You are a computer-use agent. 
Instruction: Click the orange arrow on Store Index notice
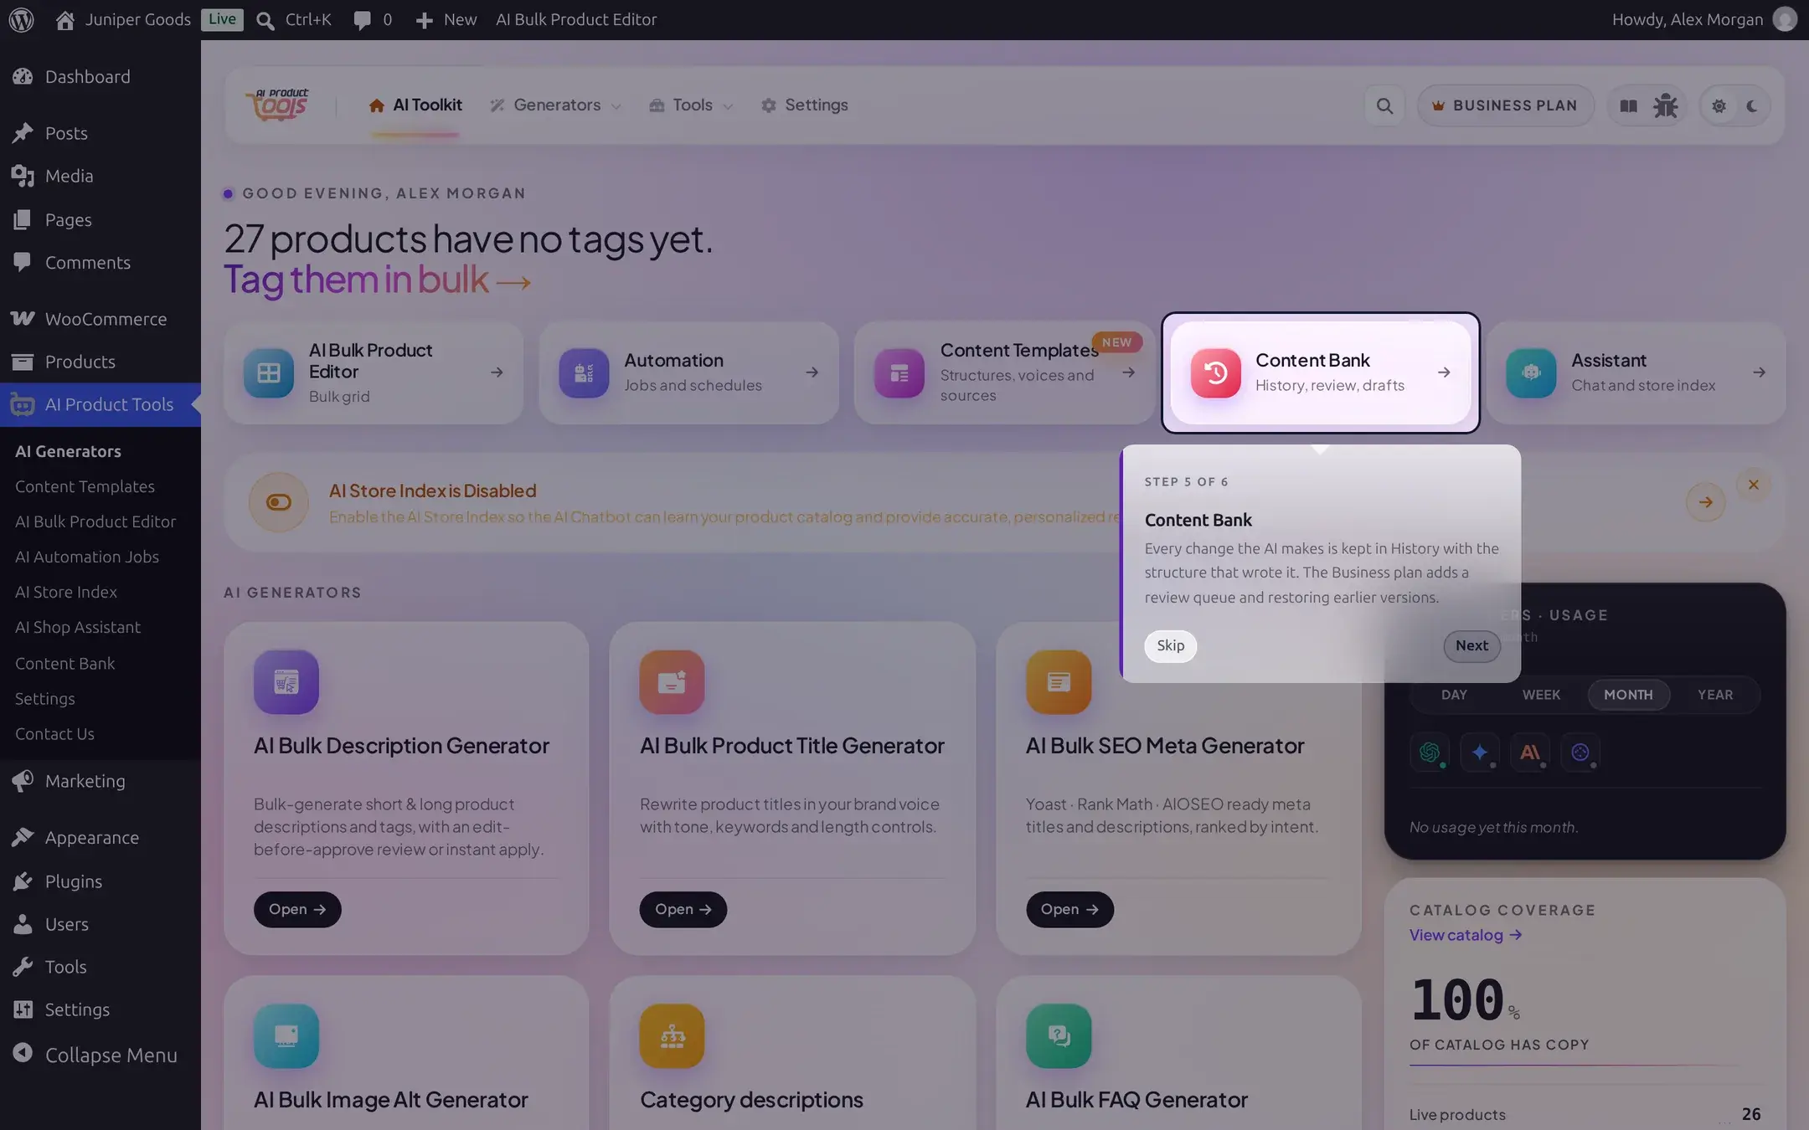point(1705,502)
